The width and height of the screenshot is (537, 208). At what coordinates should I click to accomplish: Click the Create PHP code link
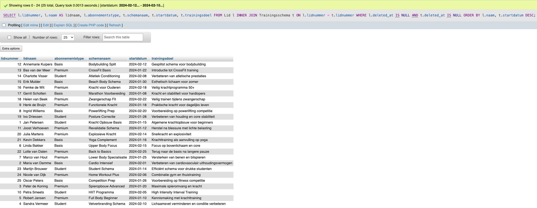point(91,25)
